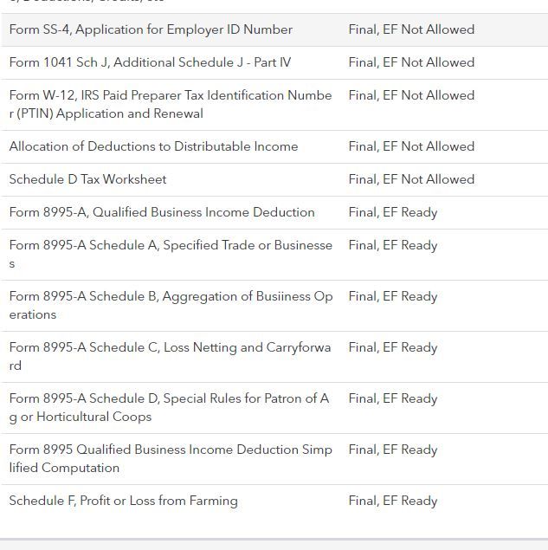This screenshot has height=550, width=548.
Task: Click Form 1041 Sch J Additional Schedule J row
Action: click(x=274, y=62)
